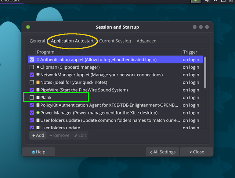This screenshot has height=178, width=235.
Task: Go back to All Settings
Action: point(162,152)
